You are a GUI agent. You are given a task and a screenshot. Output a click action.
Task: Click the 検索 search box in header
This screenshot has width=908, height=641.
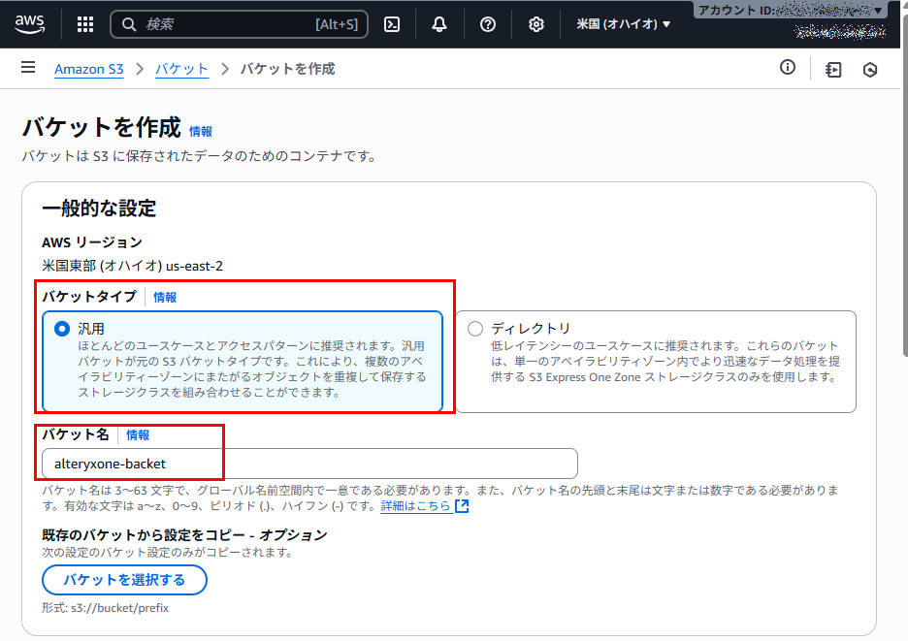(x=239, y=24)
